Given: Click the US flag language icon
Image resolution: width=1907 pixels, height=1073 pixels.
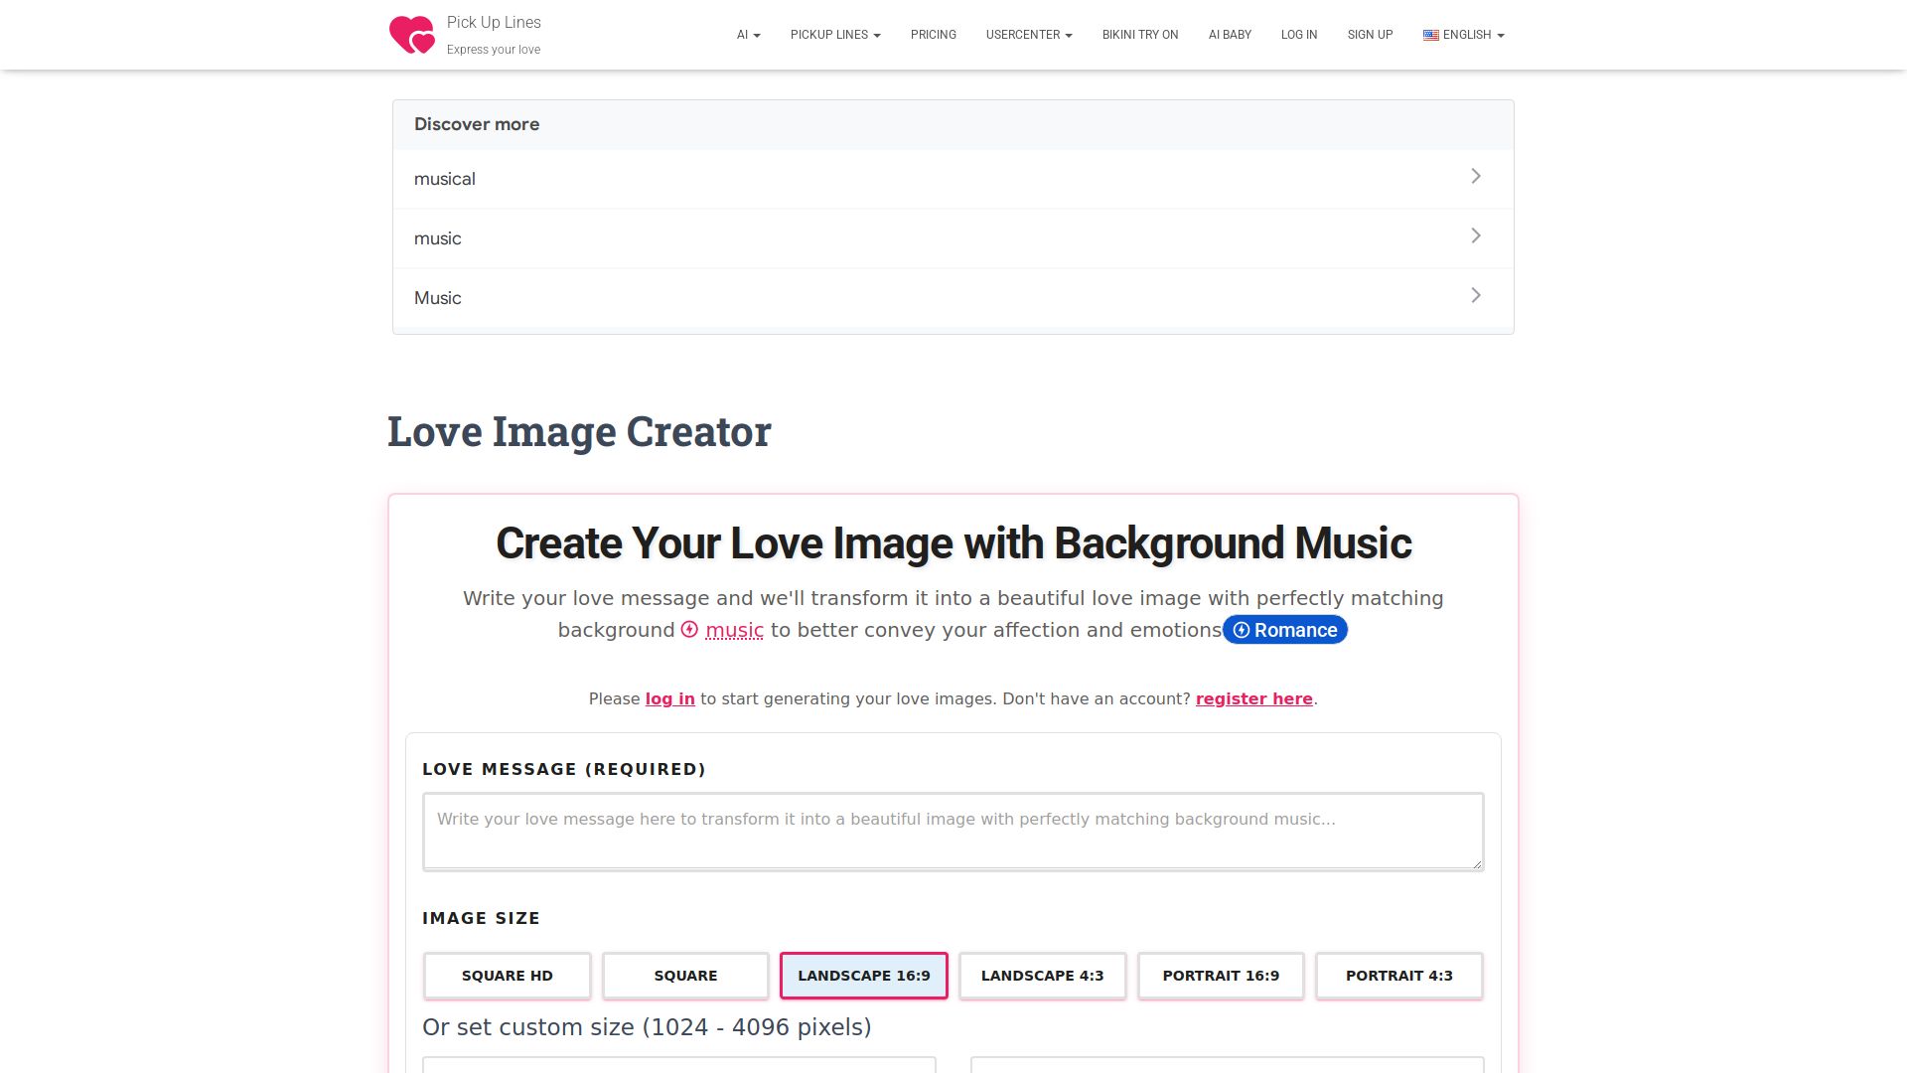Looking at the screenshot, I should pos(1431,35).
